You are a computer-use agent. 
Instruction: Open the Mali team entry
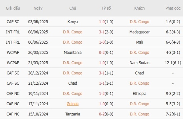click(x=139, y=42)
